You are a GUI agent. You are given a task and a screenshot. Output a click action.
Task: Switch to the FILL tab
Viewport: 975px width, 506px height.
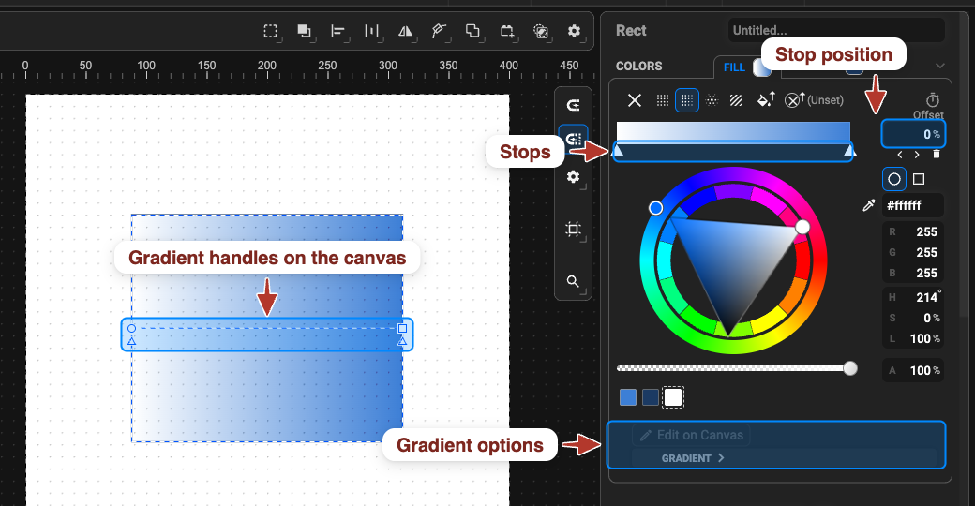click(734, 67)
